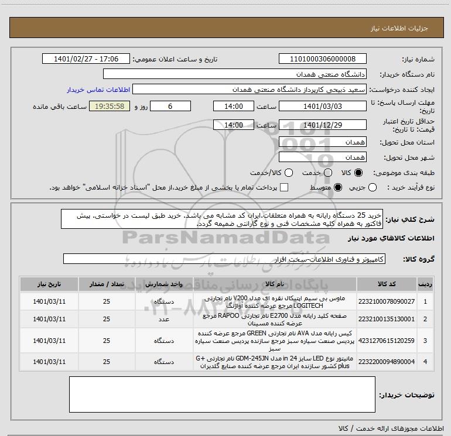The width and height of the screenshot is (451, 436).
Task: Click item code 2232100135130001
Action: (x=387, y=319)
